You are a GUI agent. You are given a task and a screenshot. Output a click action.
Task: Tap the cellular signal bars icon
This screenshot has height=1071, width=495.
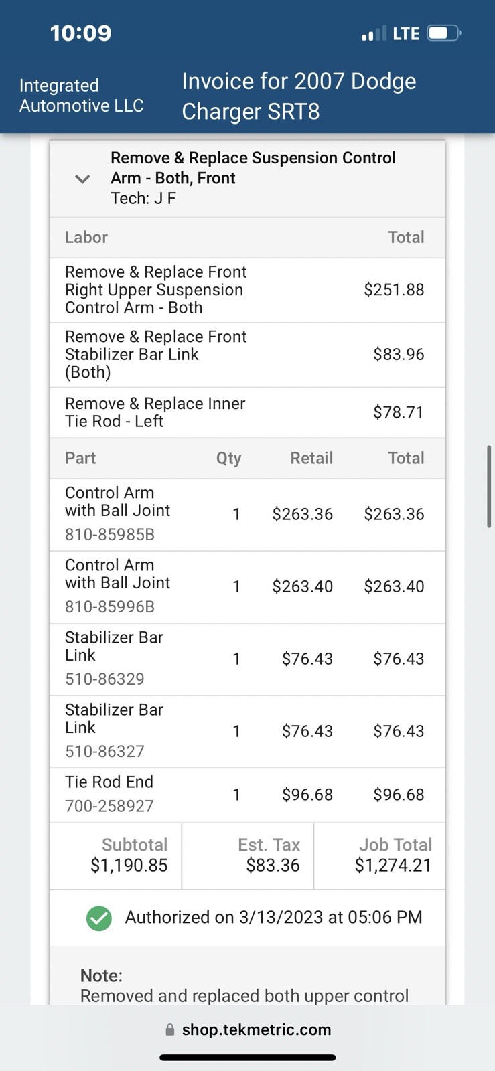374,33
